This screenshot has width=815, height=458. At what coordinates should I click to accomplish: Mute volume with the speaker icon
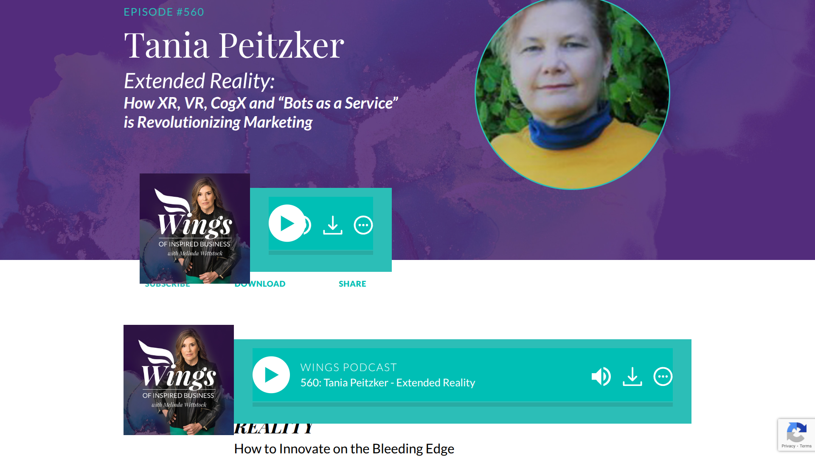pyautogui.click(x=601, y=376)
